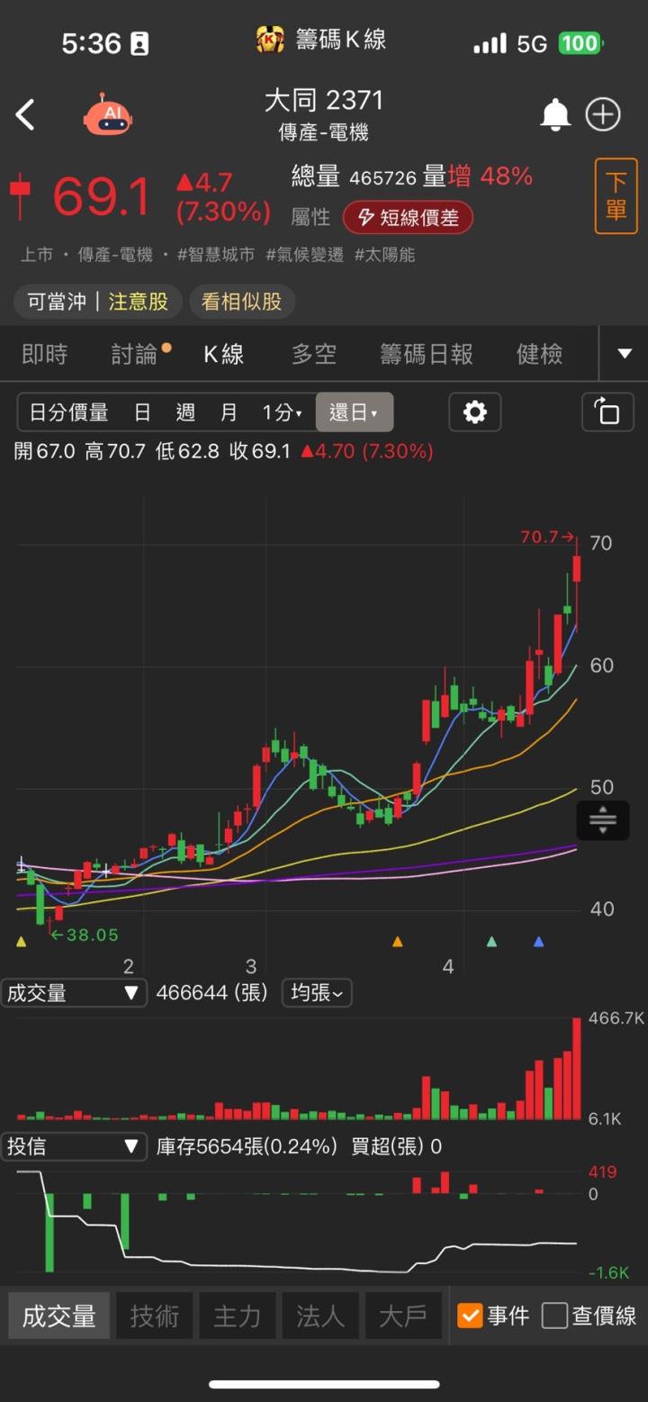Open the 均張 dropdown
Image resolution: width=648 pixels, height=1402 pixels.
[317, 993]
